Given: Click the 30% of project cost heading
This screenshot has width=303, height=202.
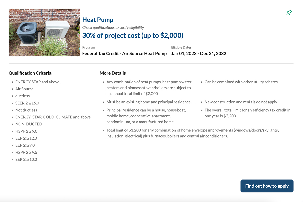Looking at the screenshot, I should coord(133,35).
